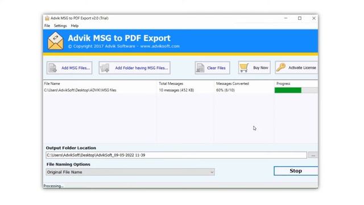This screenshot has height=205, width=364.
Task: Open the File menu
Action: [47, 26]
